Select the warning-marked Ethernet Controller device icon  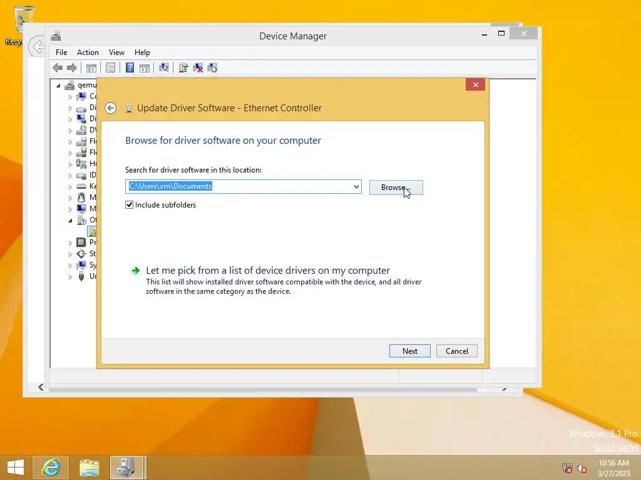point(93,231)
